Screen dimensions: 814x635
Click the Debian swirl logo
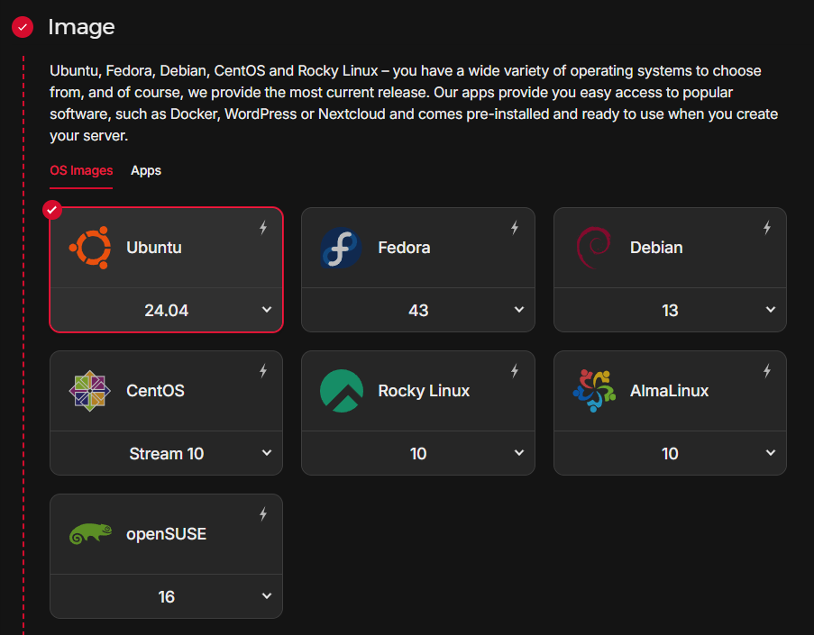point(593,247)
